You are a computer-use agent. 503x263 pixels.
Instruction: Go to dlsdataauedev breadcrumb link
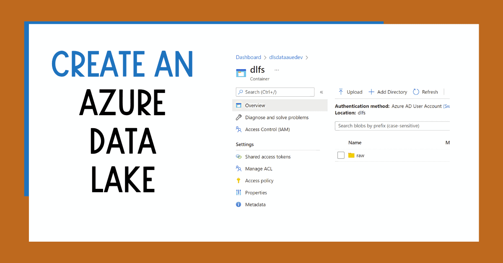(x=286, y=57)
